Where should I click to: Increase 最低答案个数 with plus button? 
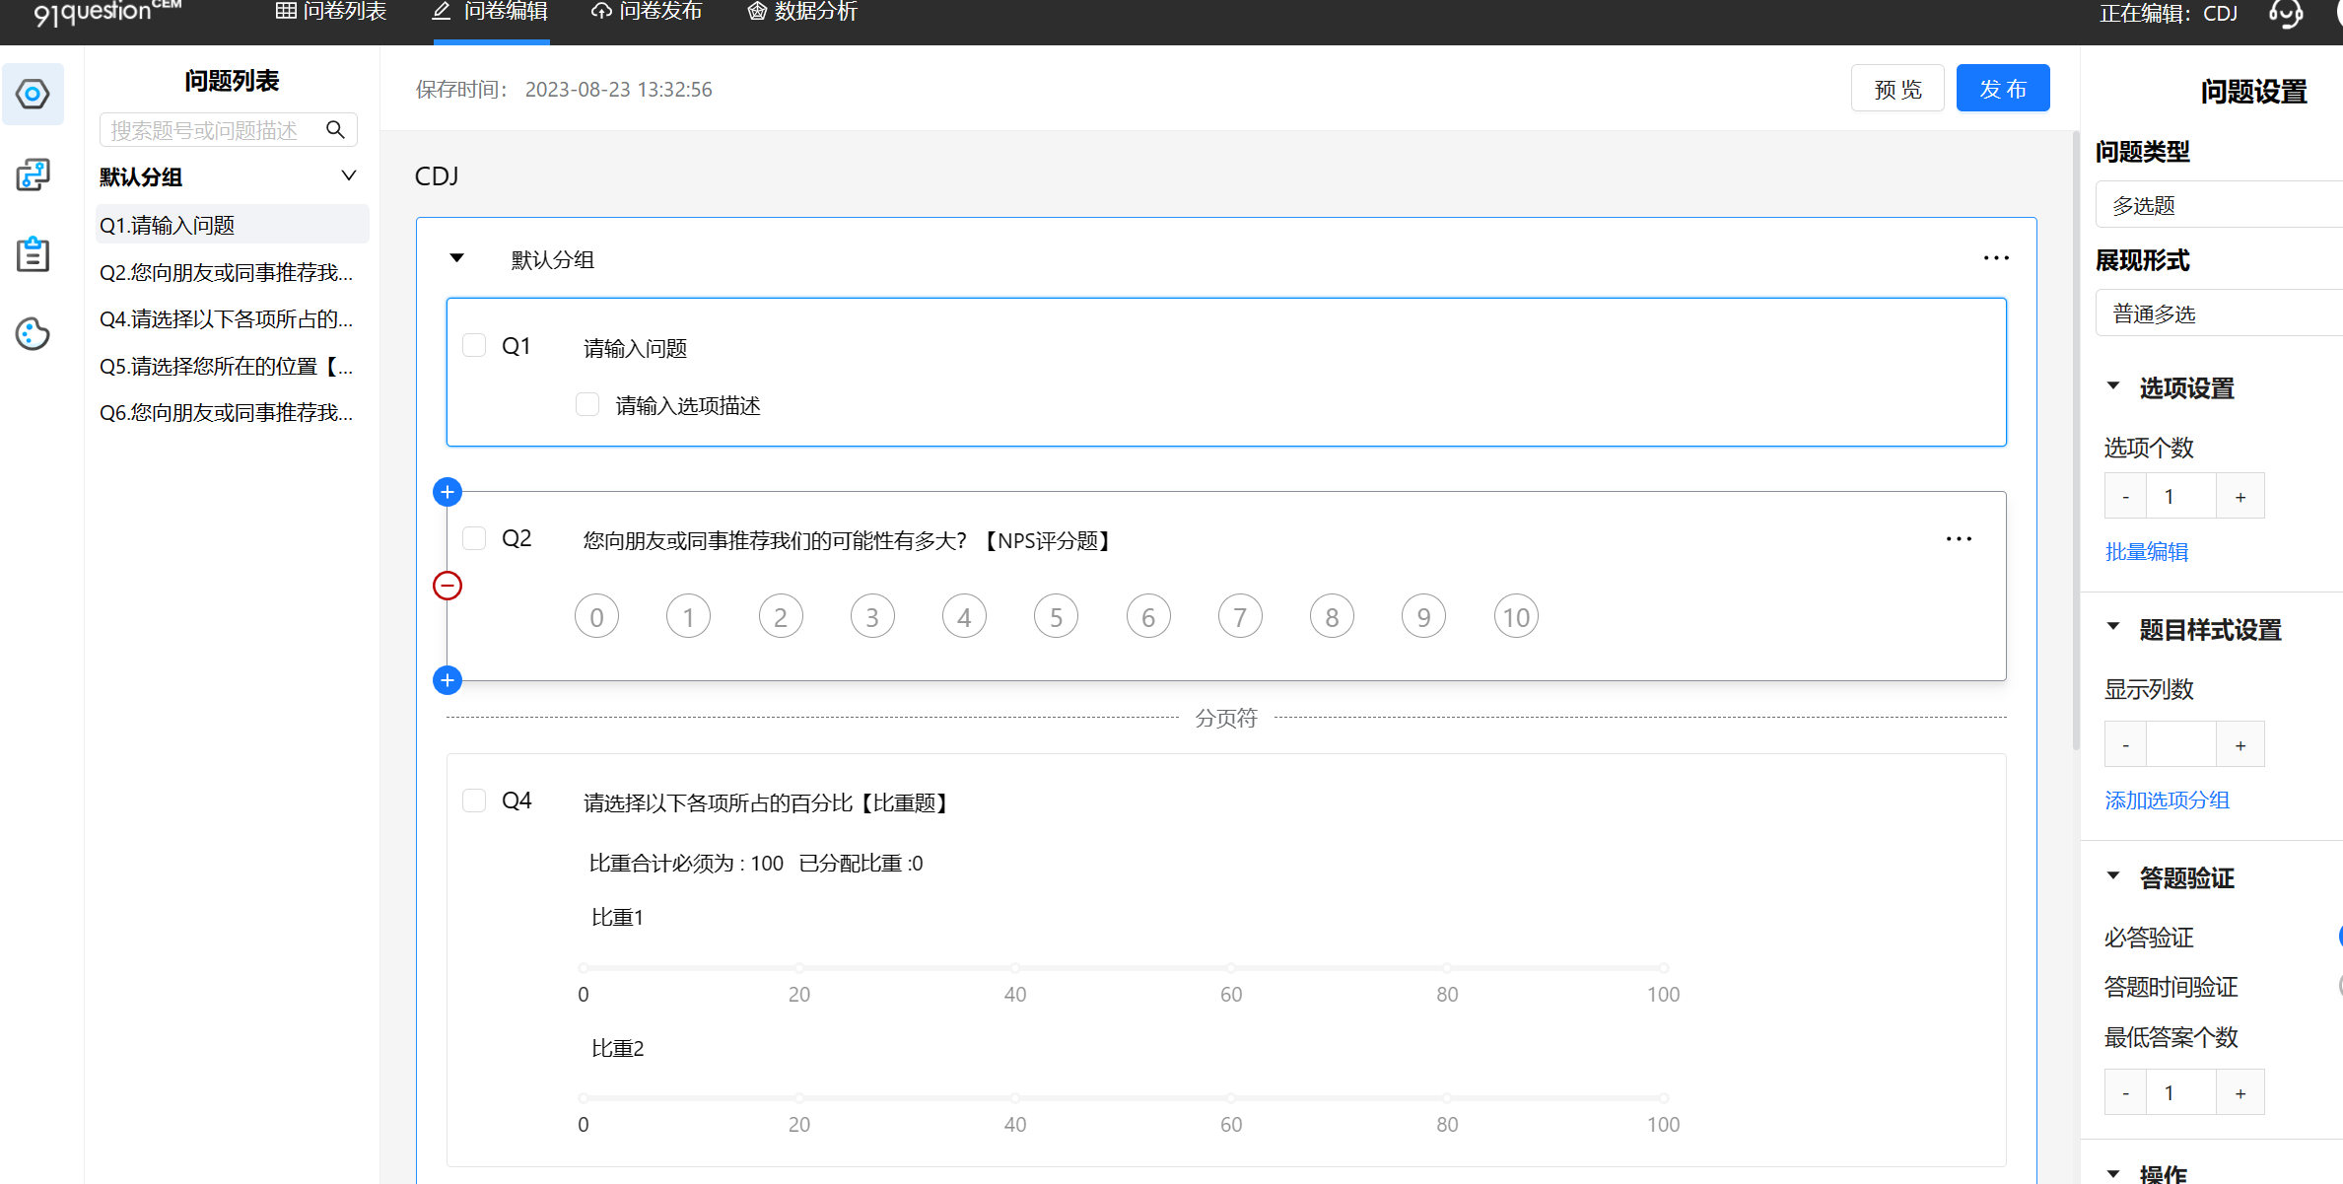pyautogui.click(x=2240, y=1092)
